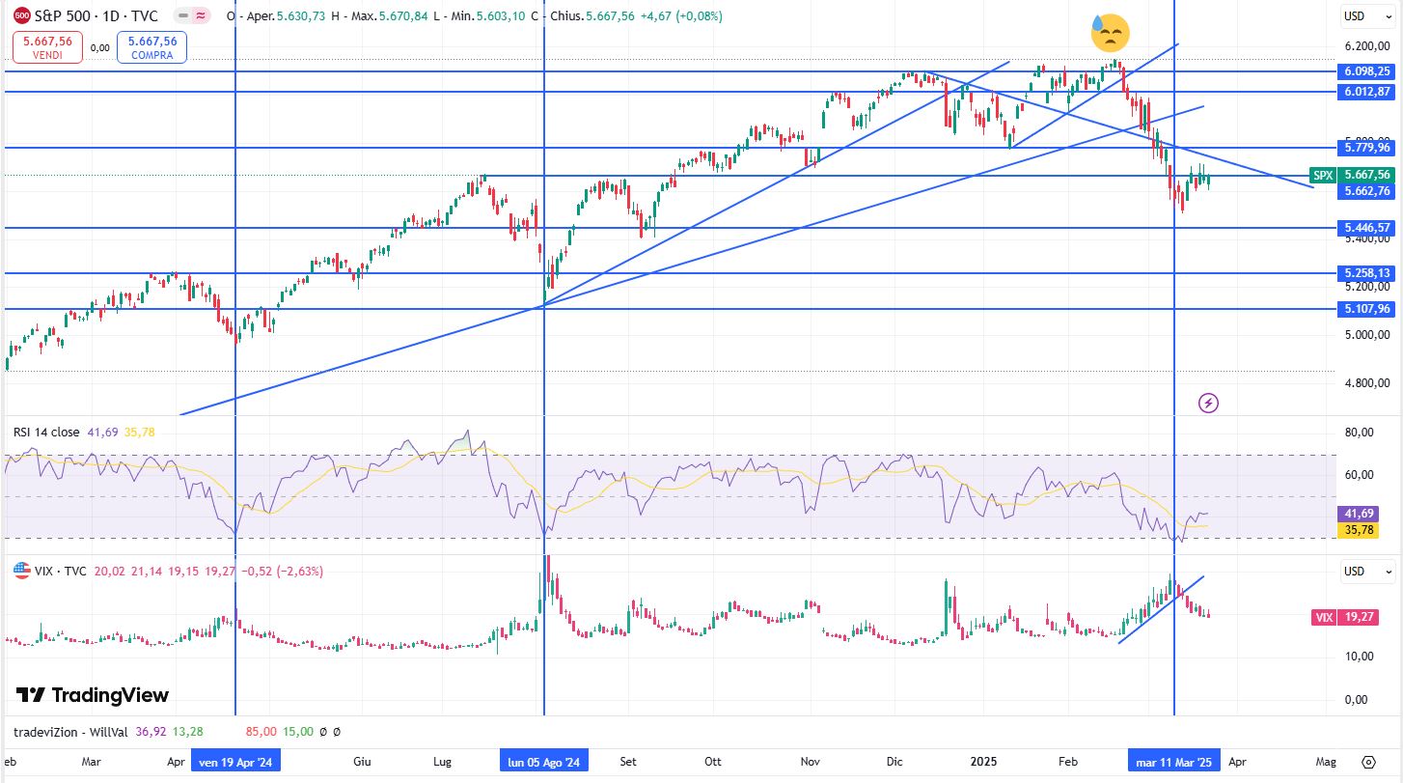Click the VIX · TVC legend title
Image resolution: width=1403 pixels, height=783 pixels.
(x=62, y=572)
